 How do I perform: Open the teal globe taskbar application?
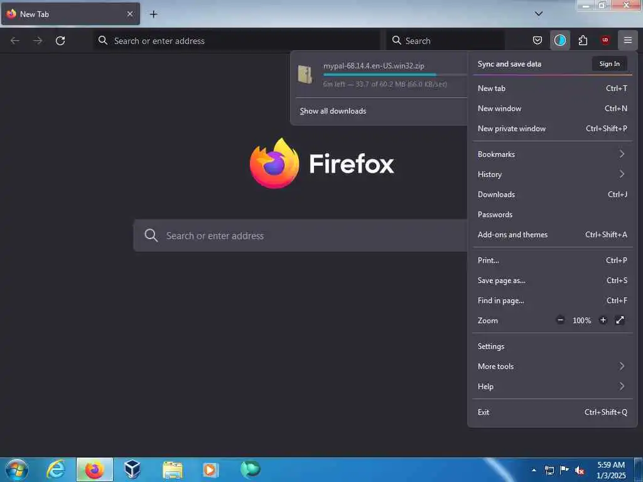point(250,469)
